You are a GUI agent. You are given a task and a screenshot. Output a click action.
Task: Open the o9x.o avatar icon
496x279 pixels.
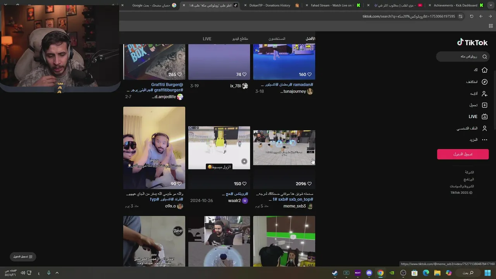pos(180,206)
